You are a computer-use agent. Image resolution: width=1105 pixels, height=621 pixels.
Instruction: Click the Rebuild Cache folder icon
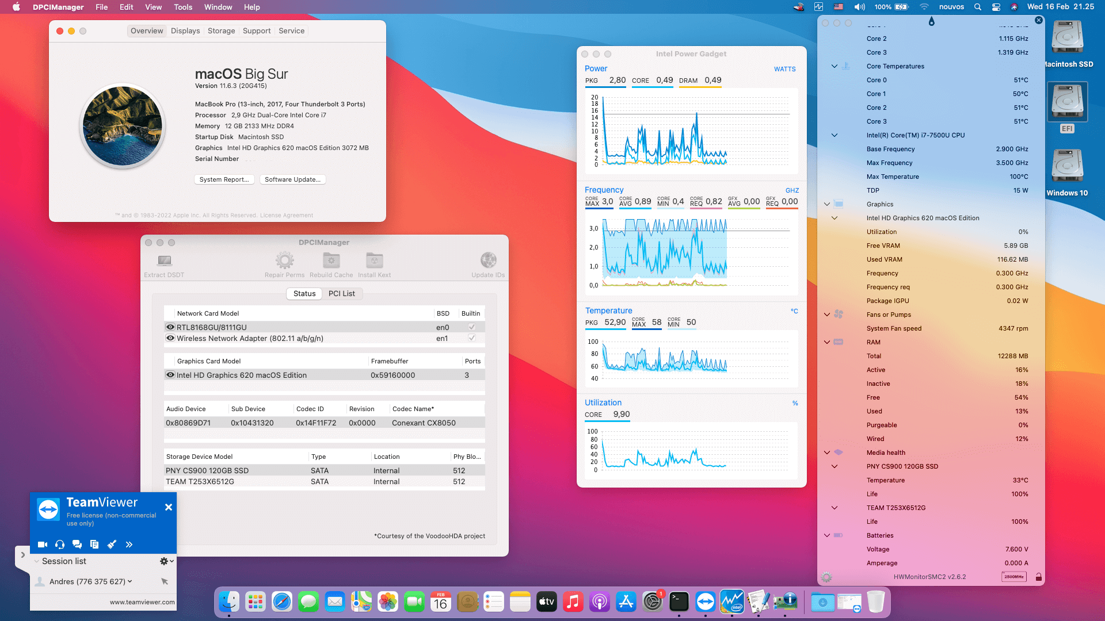(x=331, y=260)
